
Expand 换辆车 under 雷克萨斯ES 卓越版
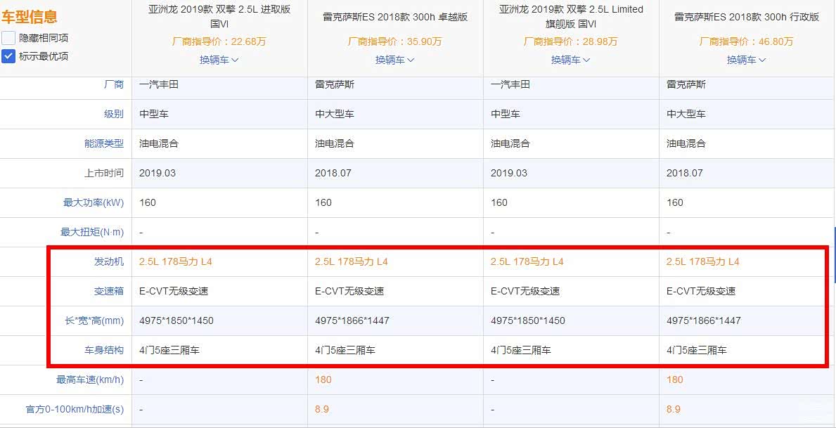(x=394, y=60)
